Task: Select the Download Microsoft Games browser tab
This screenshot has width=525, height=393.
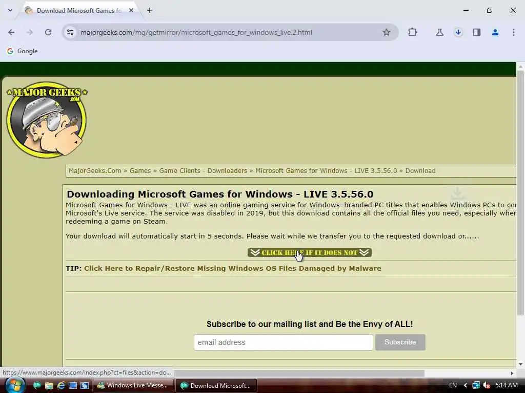Action: tap(78, 10)
